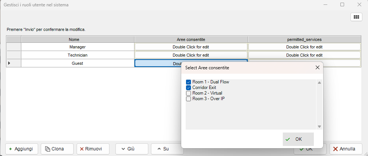Click the Nome column header

(x=78, y=39)
